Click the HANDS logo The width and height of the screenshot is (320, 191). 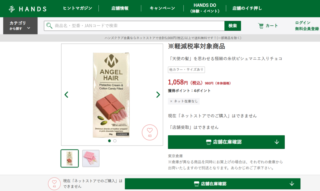[28, 9]
